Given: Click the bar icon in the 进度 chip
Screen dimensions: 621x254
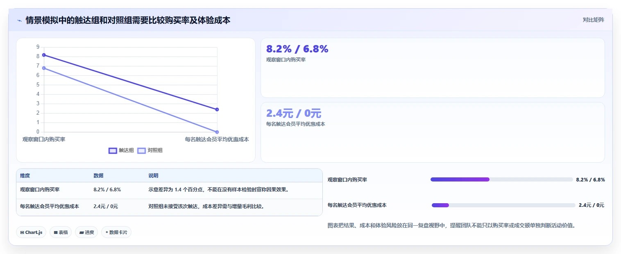Looking at the screenshot, I should (82, 233).
